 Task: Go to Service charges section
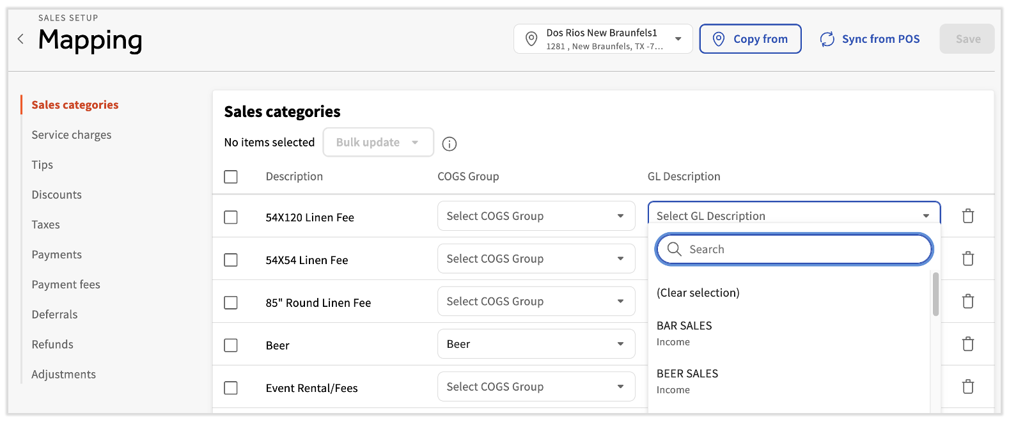point(72,135)
